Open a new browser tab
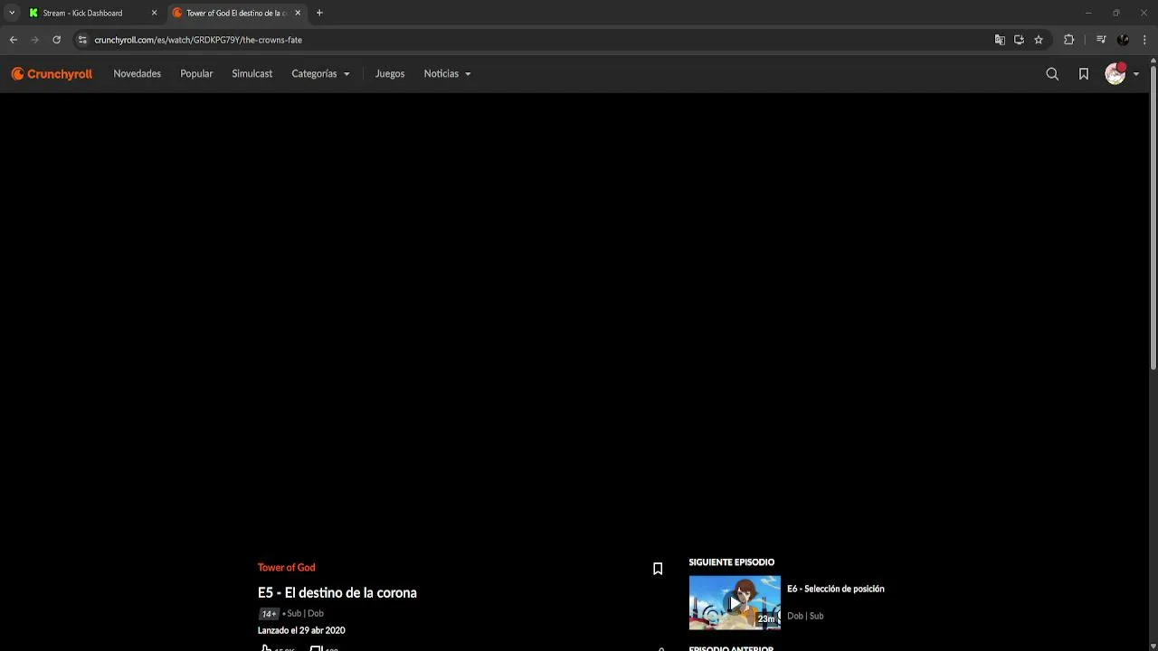This screenshot has height=651, width=1158. [319, 13]
